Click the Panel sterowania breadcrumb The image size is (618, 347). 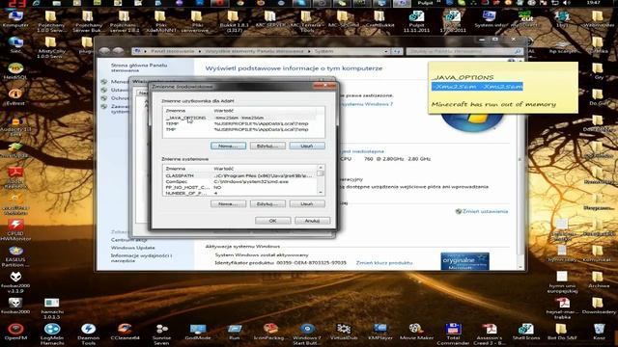pos(172,51)
